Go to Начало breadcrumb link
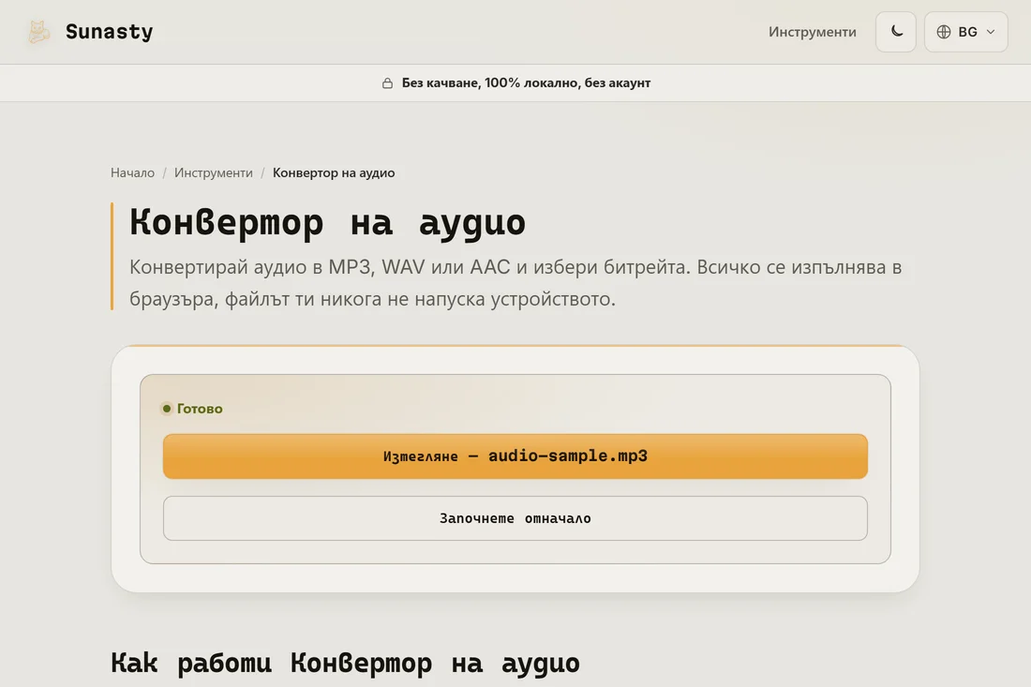The width and height of the screenshot is (1031, 687). 132,172
